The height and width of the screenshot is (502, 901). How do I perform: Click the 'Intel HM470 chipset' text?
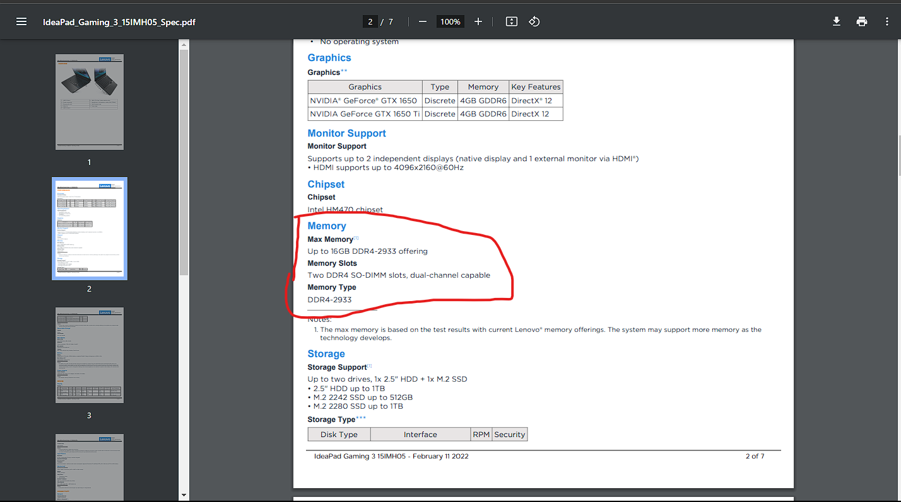pyautogui.click(x=345, y=210)
